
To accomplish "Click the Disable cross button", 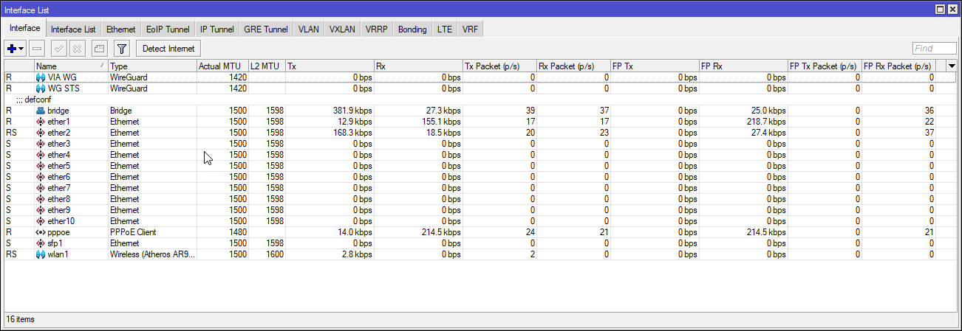I will (x=78, y=49).
